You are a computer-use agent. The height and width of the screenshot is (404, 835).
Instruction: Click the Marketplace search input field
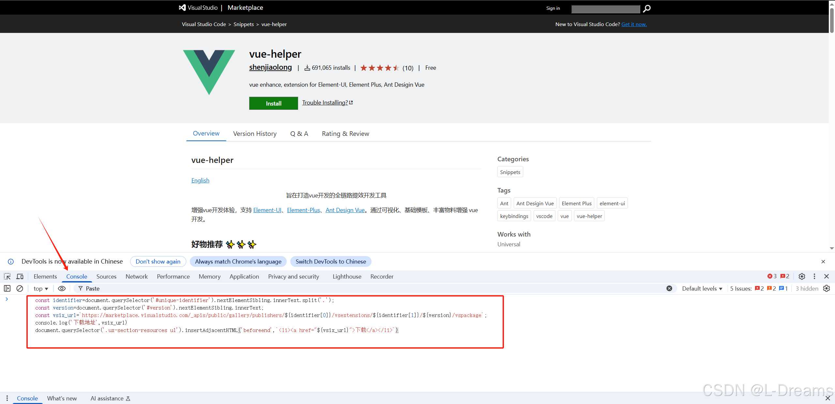point(605,9)
